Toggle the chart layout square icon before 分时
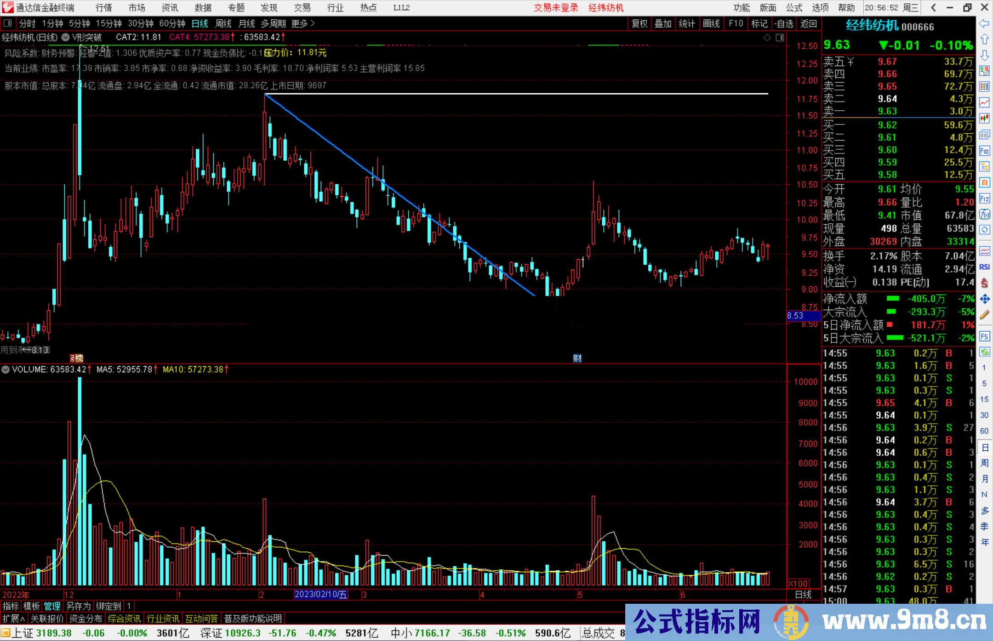Screen dimensions: 993x641 click(x=7, y=23)
